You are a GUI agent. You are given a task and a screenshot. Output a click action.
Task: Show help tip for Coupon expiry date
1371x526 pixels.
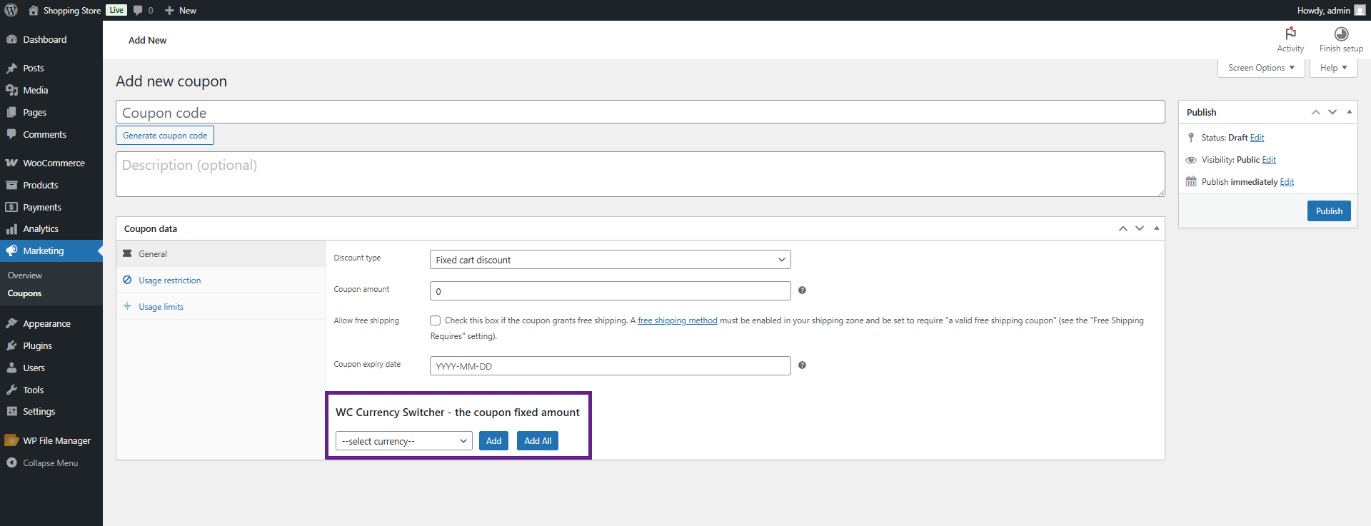[x=802, y=365]
